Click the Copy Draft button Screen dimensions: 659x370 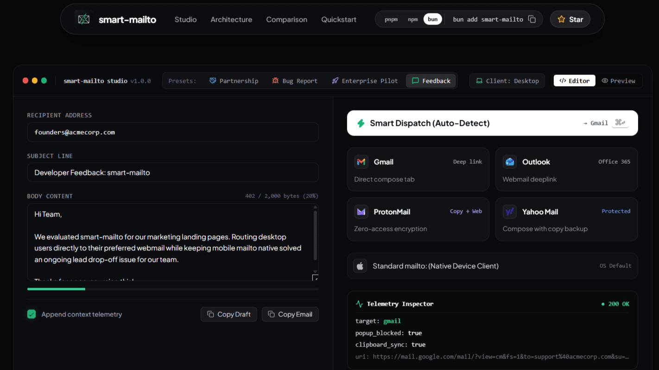pyautogui.click(x=229, y=314)
